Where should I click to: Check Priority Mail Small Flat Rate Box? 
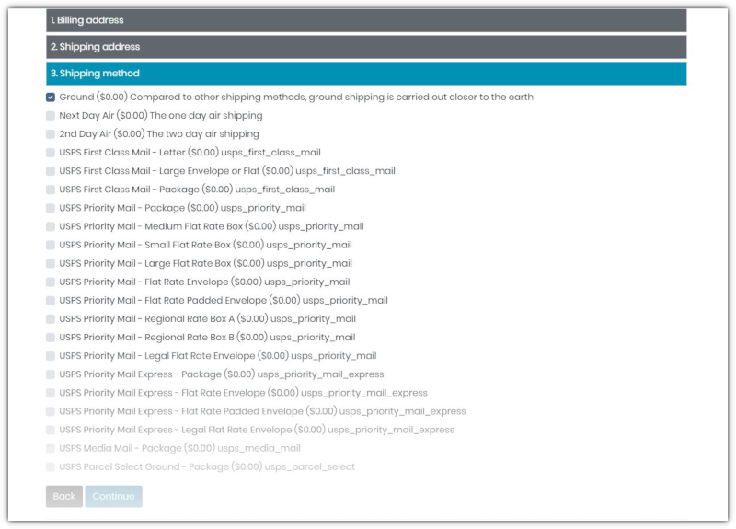pos(51,245)
